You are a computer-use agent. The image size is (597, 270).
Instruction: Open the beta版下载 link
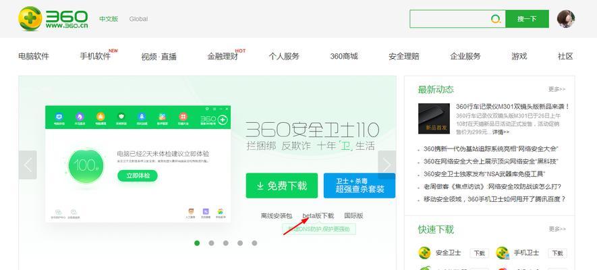click(x=318, y=215)
